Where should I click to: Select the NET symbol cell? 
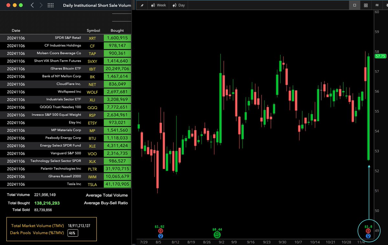92,84
